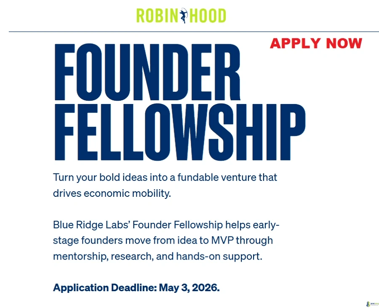379x308 pixels.
Task: Click the 'Turn your bold ideas' sentence
Action: coord(165,177)
